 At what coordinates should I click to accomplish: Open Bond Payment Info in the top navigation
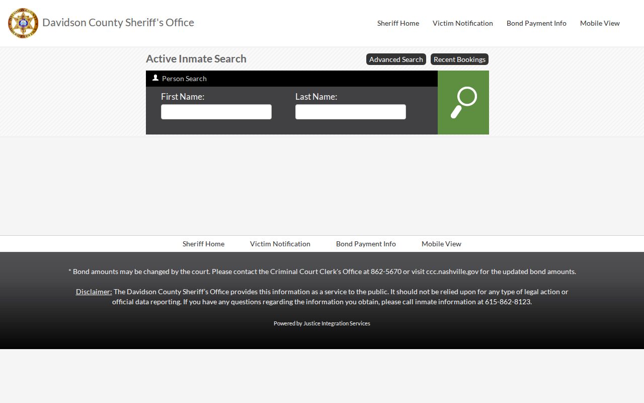536,23
